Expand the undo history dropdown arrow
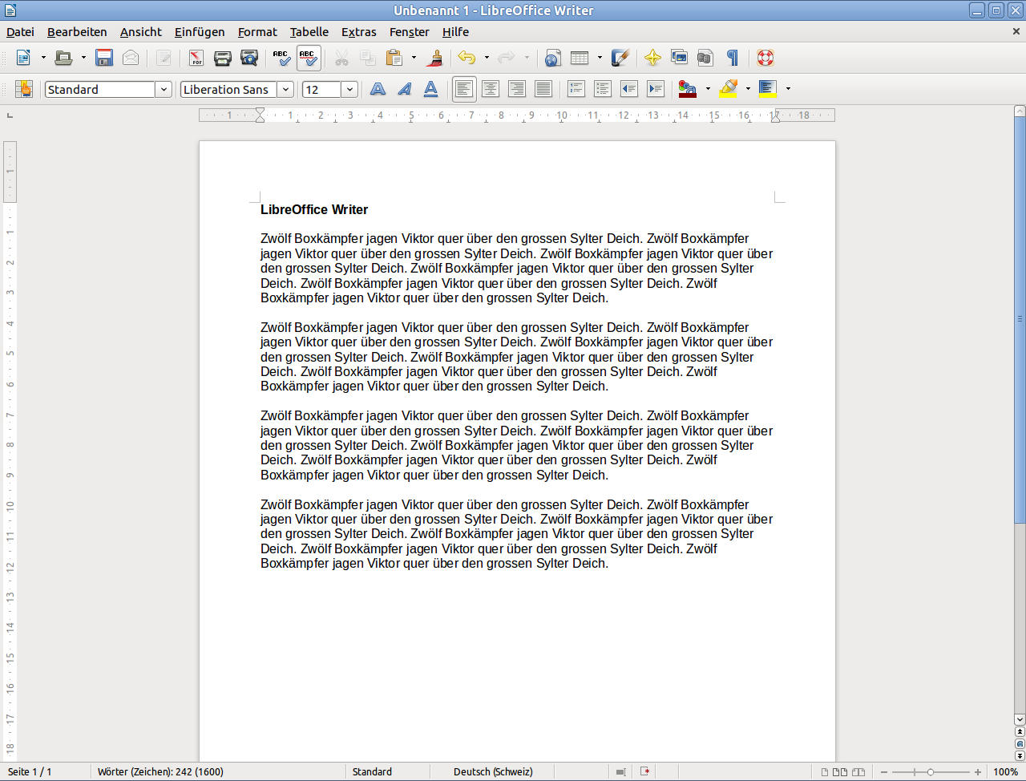Viewport: 1026px width, 781px height. click(x=487, y=58)
